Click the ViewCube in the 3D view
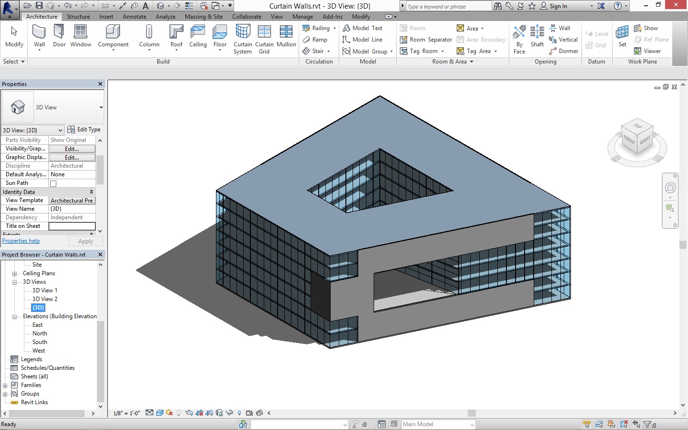Screen dimensions: 688x430 pos(636,137)
